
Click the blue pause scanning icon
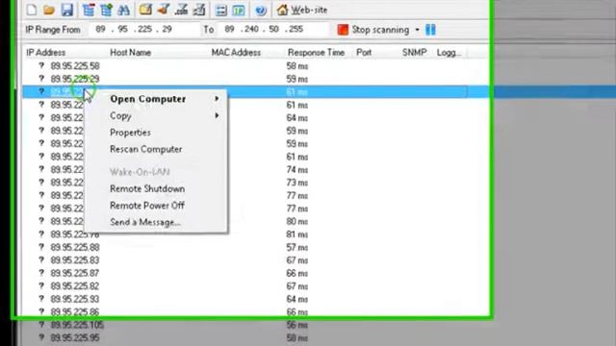430,30
